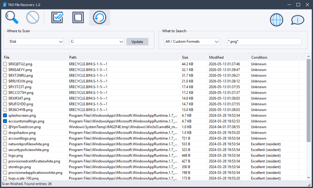Open the info speech bubble icon
This screenshot has width=313, height=188.
click(297, 20)
